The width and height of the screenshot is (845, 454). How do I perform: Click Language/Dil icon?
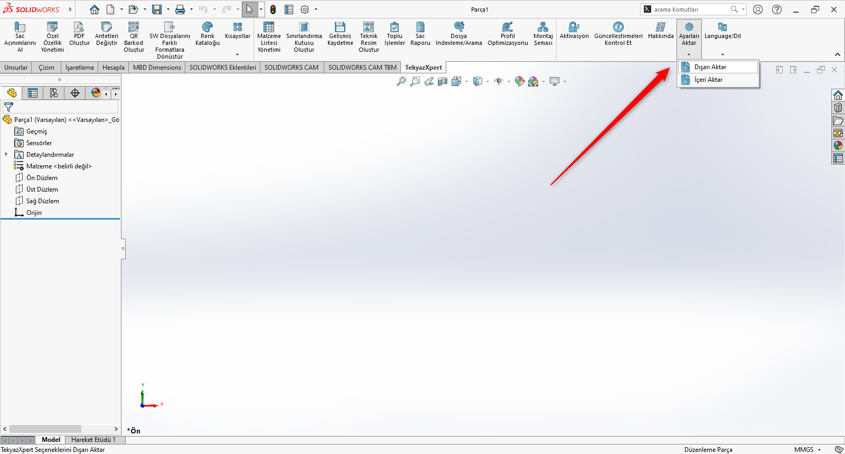[722, 27]
